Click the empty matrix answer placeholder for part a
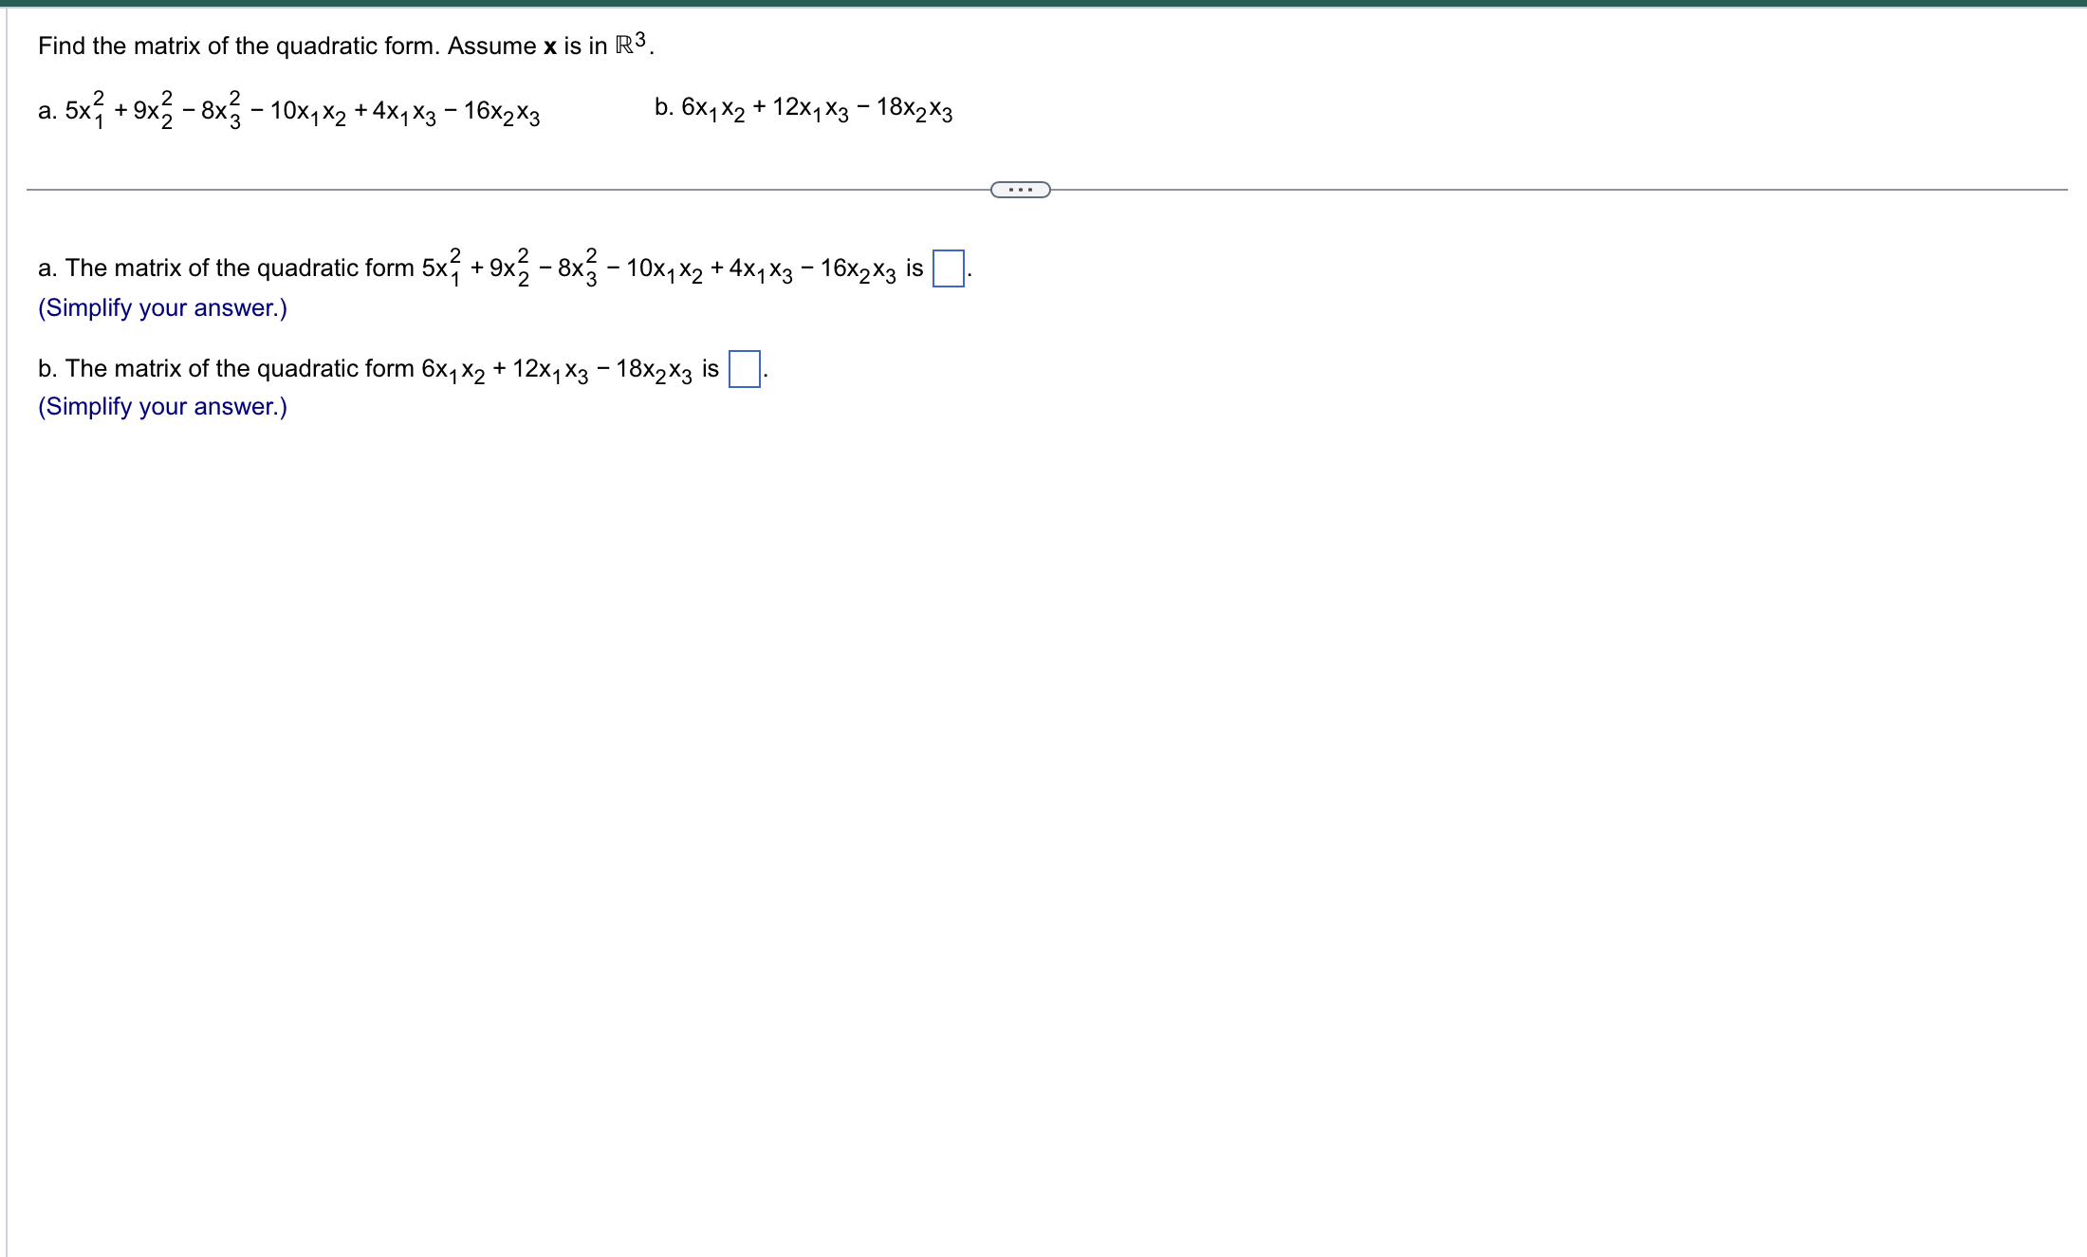This screenshot has height=1257, width=2087. tap(948, 268)
